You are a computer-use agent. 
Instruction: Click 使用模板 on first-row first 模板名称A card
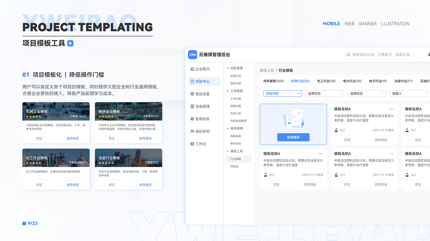click(381, 140)
